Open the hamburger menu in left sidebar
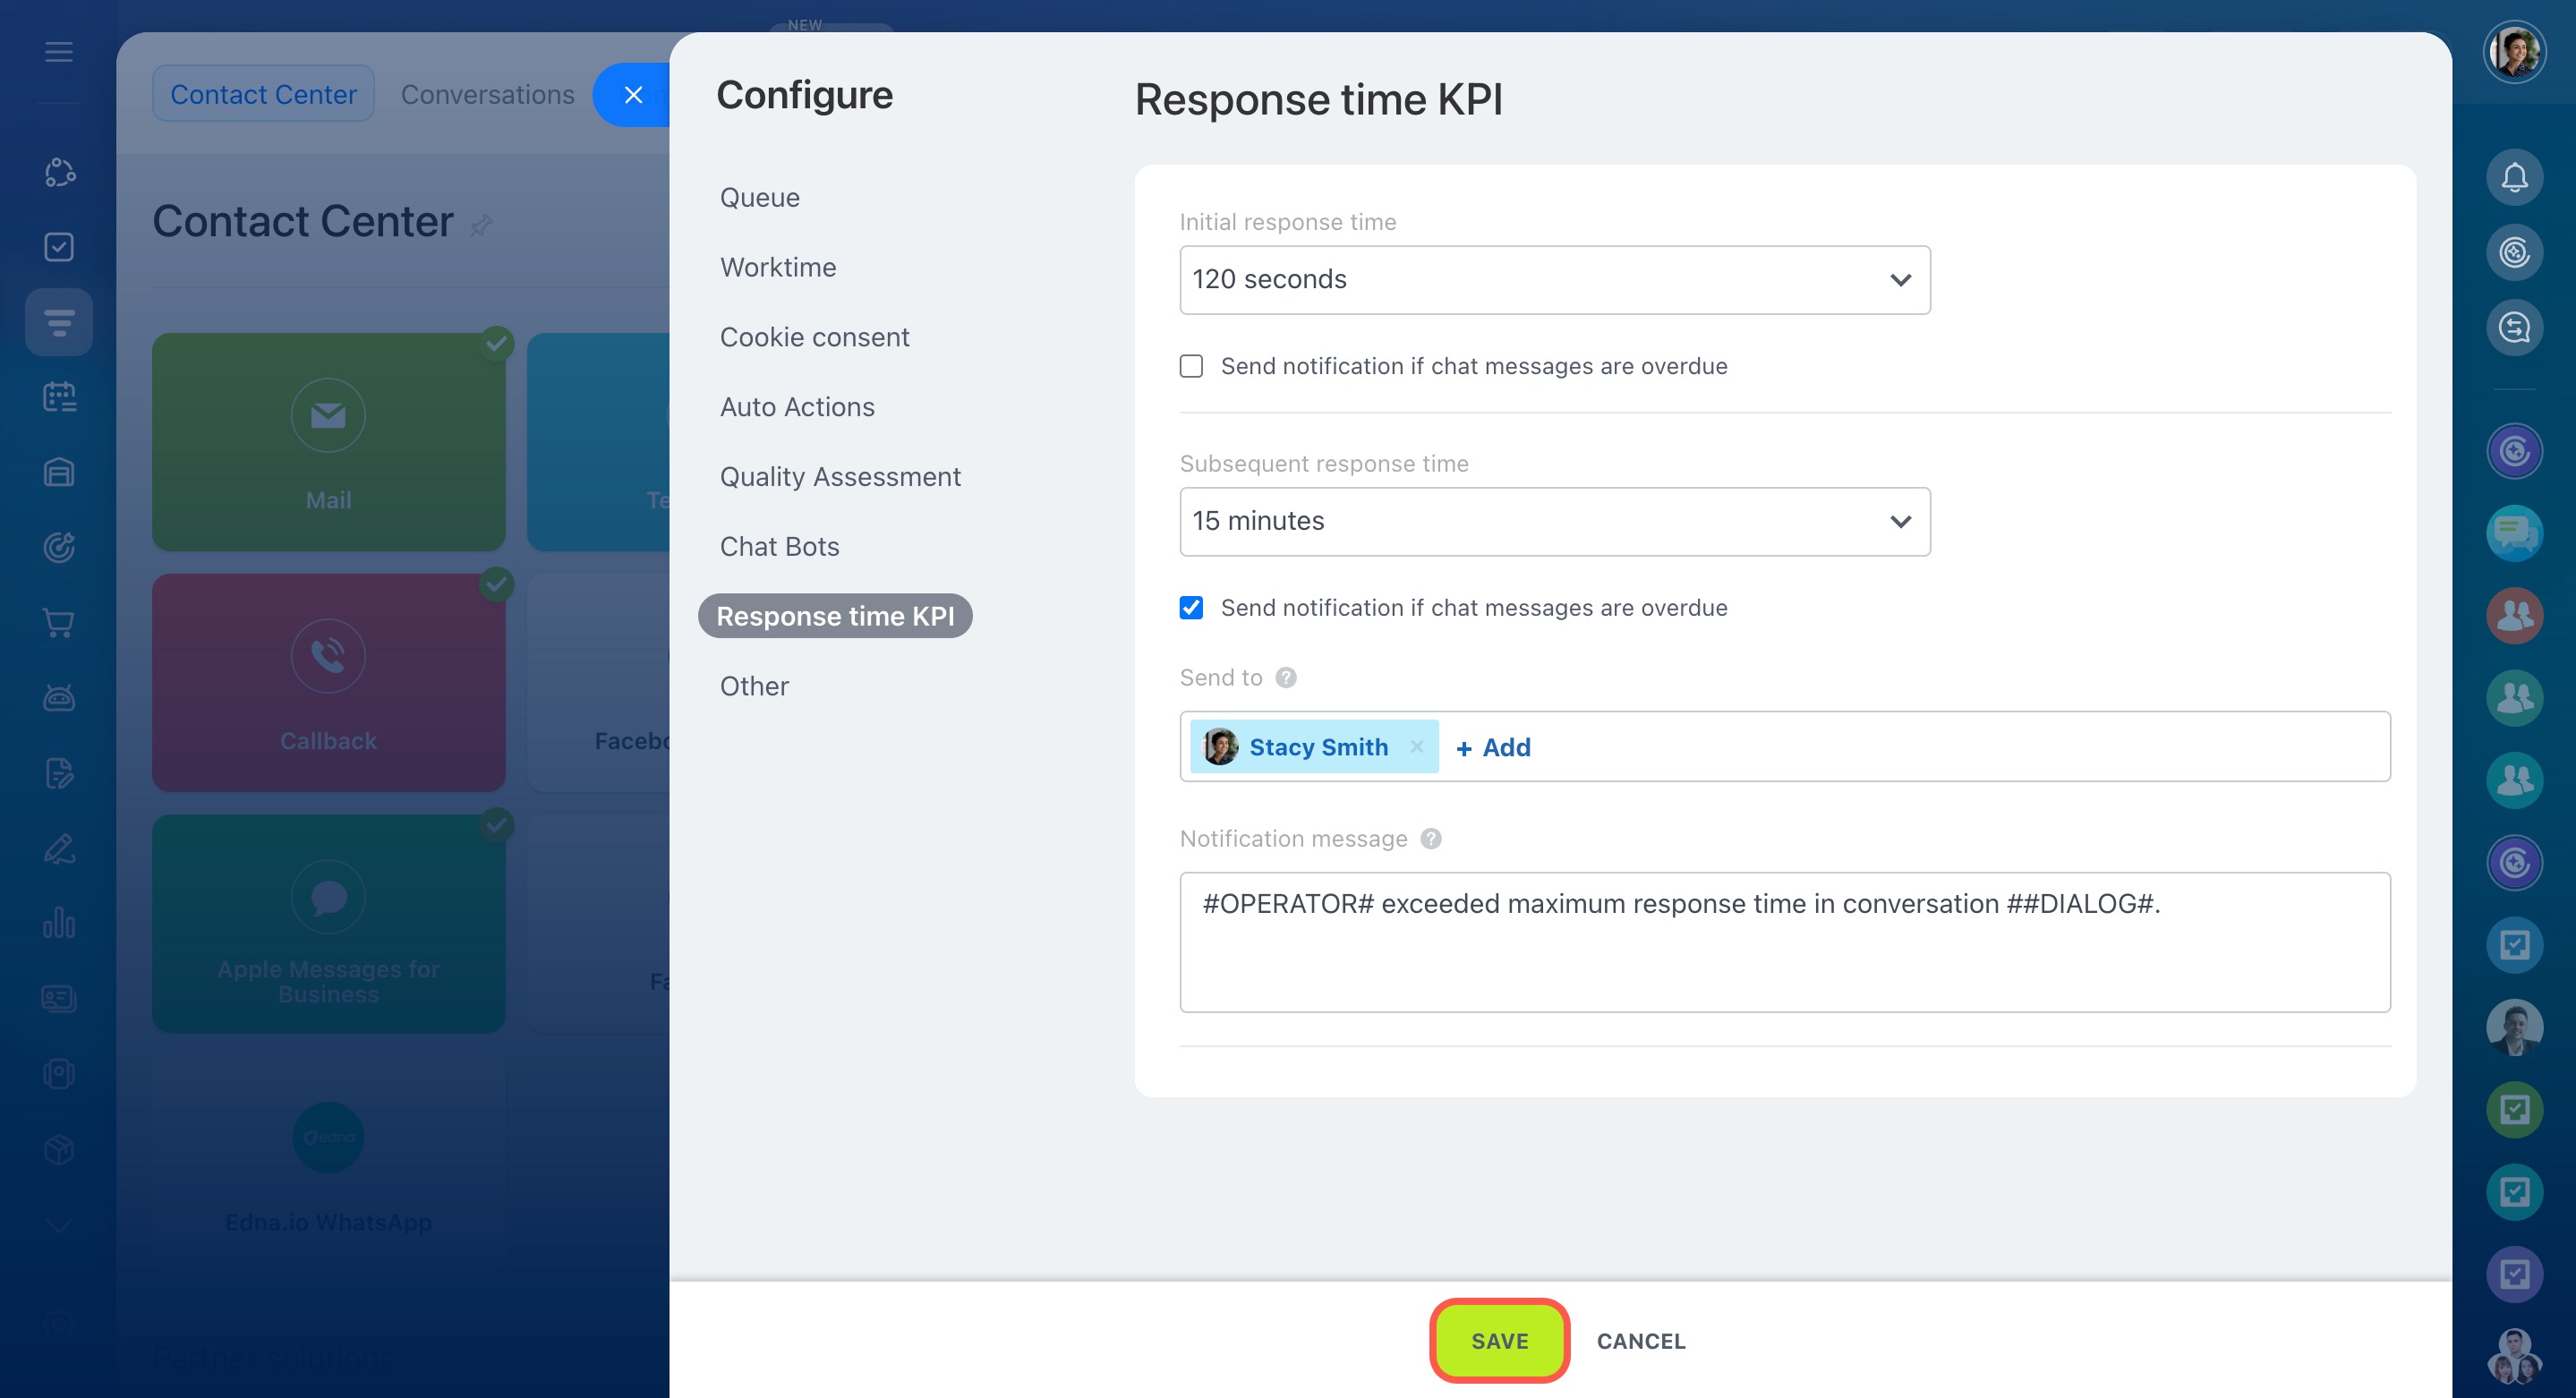 (59, 52)
